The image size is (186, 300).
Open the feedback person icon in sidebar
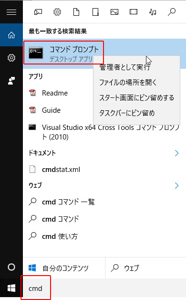tap(11, 81)
